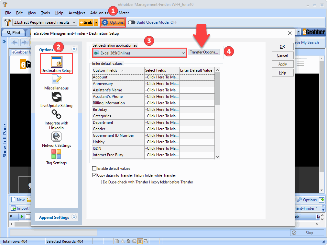Viewport: 327px width, 245px height.
Task: Click the dark person icon in status bar
Action: pyautogui.click(x=128, y=241)
